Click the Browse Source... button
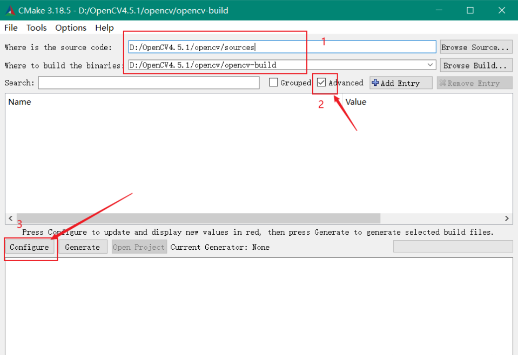The image size is (518, 355). click(x=476, y=47)
